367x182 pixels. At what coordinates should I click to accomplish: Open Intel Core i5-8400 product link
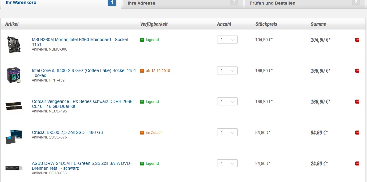tap(84, 73)
